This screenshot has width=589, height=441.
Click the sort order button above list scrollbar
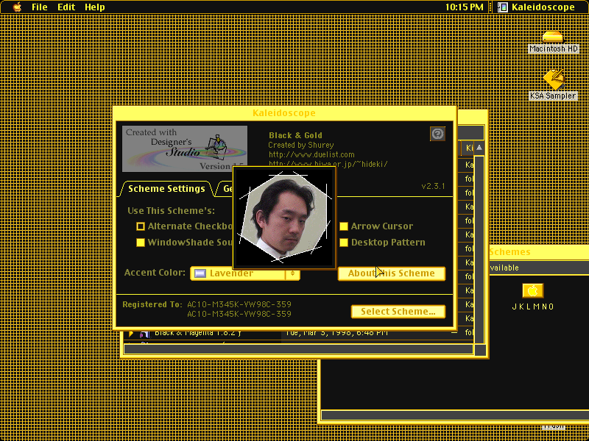coord(479,148)
